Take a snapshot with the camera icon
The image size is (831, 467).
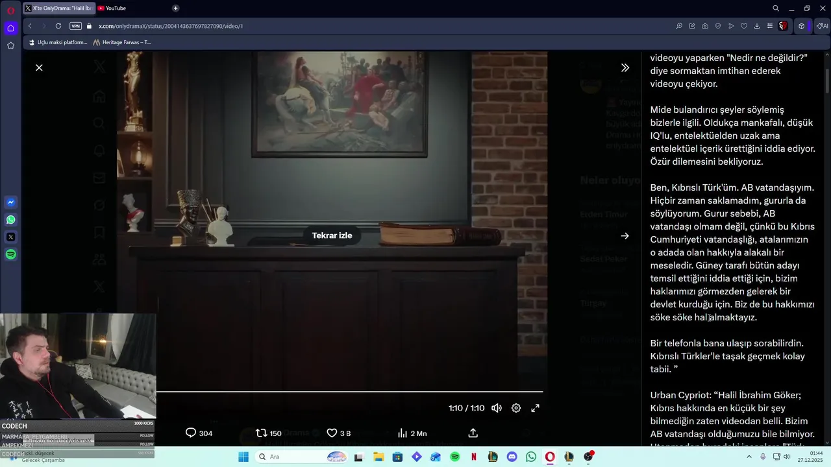(x=705, y=26)
